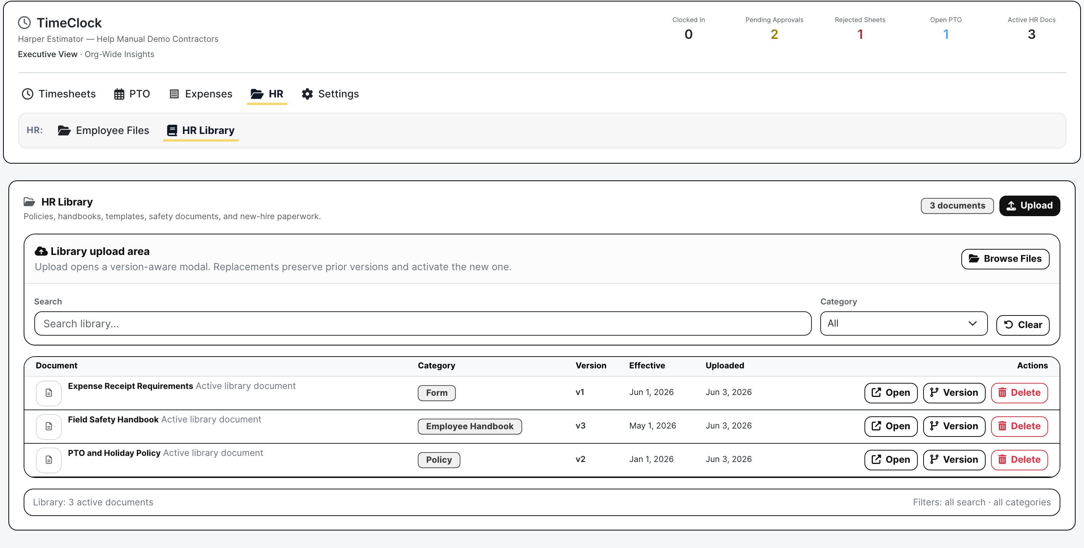1084x548 pixels.
Task: Click file icon for Field Safety Handbook
Action: pos(49,427)
